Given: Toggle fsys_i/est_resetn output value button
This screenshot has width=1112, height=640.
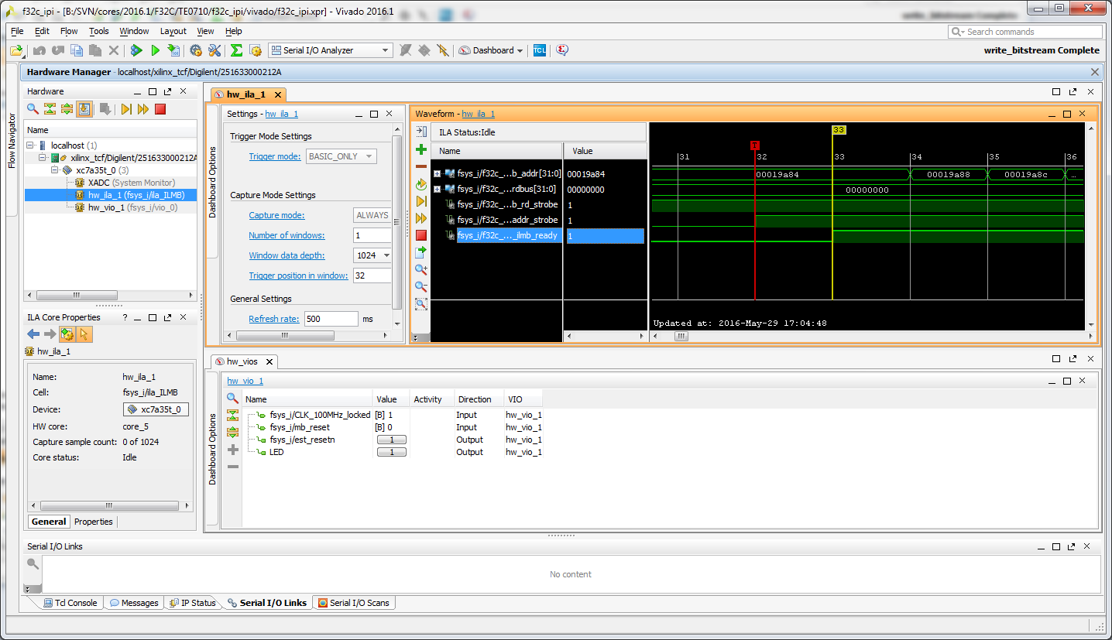Looking at the screenshot, I should (392, 440).
